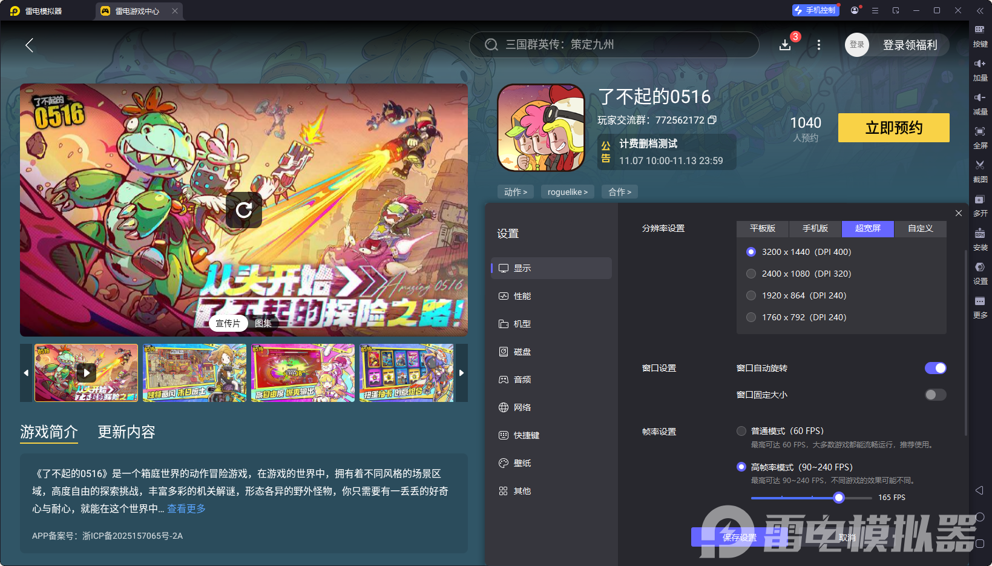The image size is (992, 566).
Task: Select 普通模式 60 FPS
Action: (x=741, y=431)
